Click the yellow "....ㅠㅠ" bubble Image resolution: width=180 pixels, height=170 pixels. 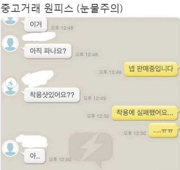[x=163, y=130]
